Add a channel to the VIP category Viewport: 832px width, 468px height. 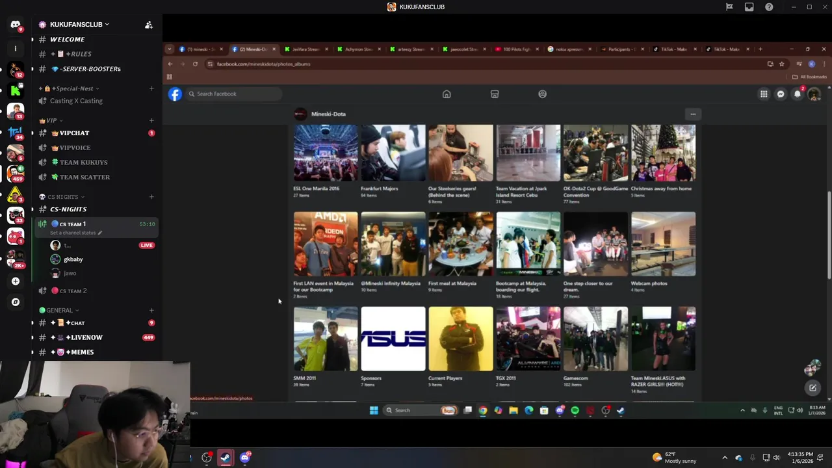click(151, 120)
